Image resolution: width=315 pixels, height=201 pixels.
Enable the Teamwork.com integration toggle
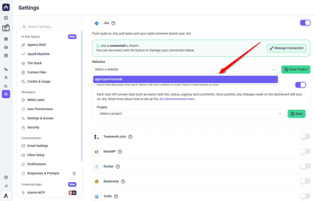[305, 137]
